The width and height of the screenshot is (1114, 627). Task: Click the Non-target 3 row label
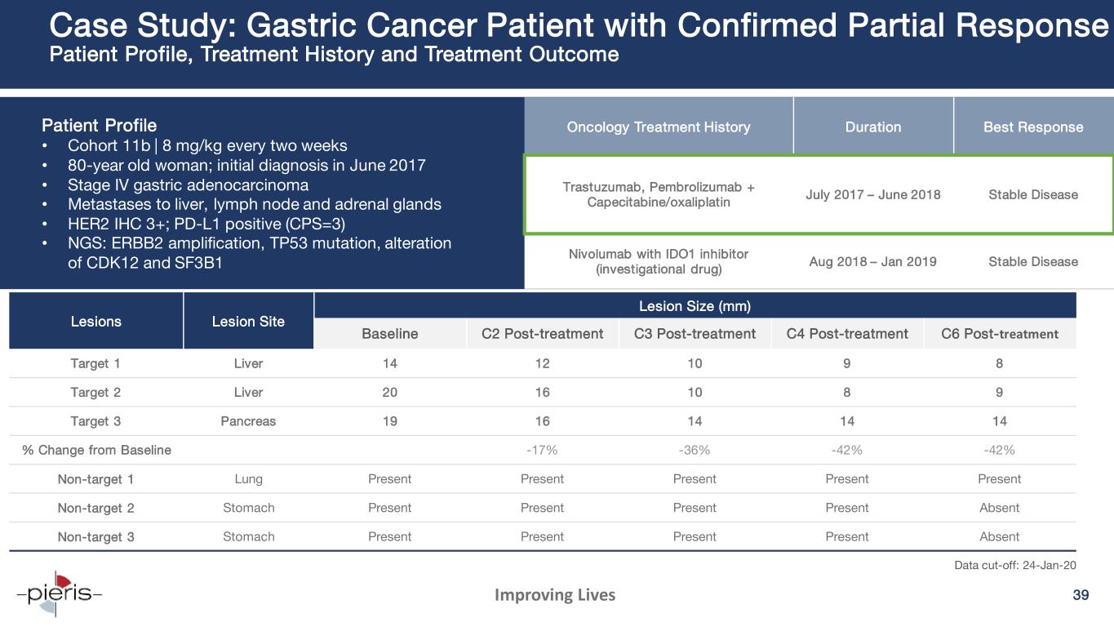95,536
